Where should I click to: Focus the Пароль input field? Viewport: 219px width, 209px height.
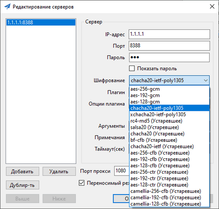pyautogui.click(x=169, y=58)
